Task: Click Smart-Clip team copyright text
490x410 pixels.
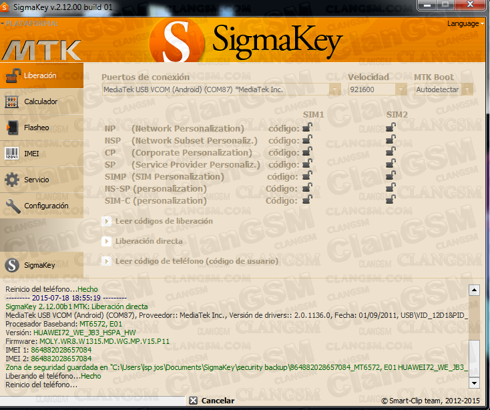Action: point(431,401)
